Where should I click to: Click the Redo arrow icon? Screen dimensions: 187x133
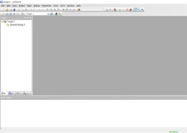pos(35,10)
